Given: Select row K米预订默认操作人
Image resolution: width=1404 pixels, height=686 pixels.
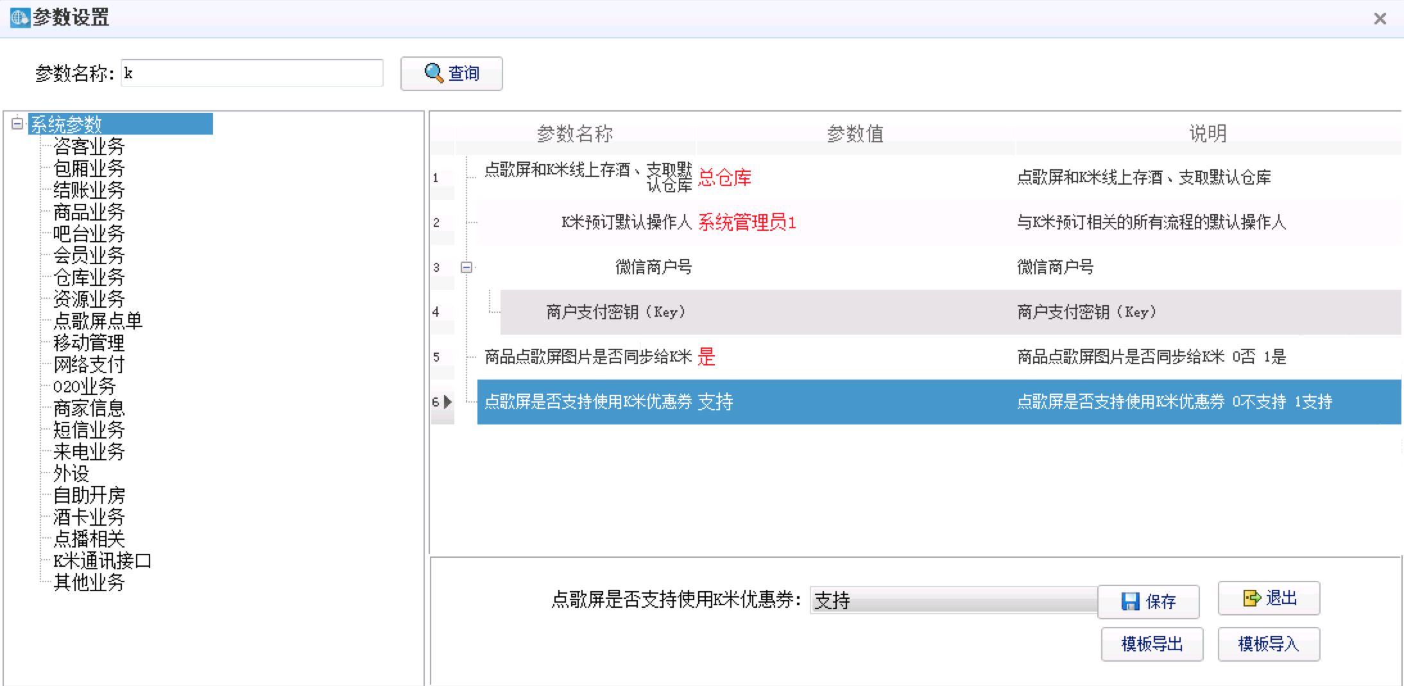Looking at the screenshot, I should point(939,222).
